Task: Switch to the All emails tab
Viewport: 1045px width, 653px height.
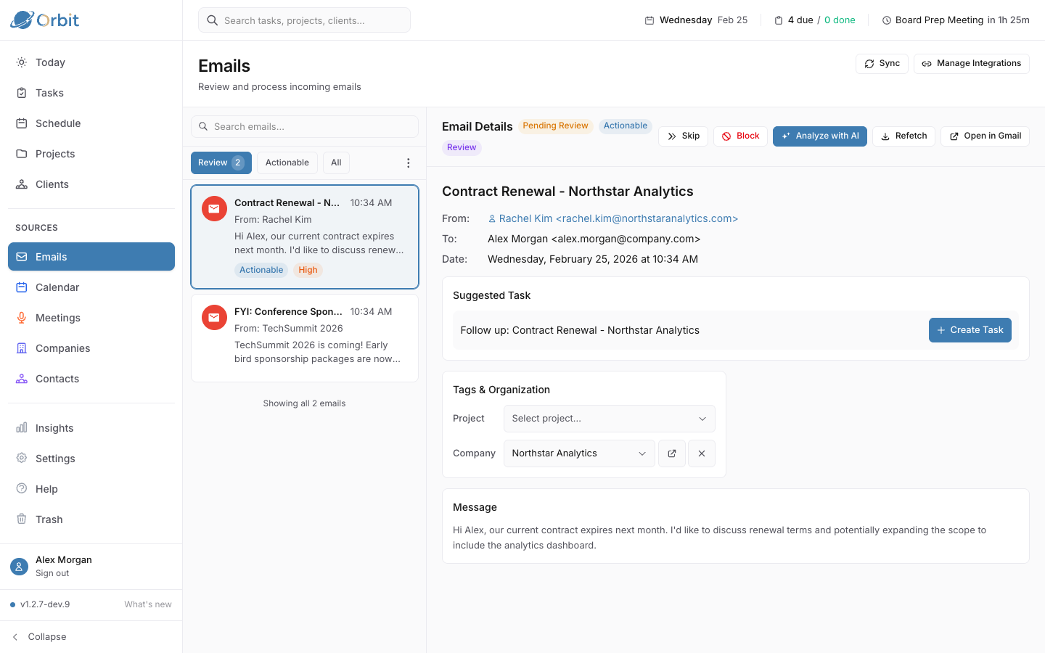Action: click(x=336, y=163)
